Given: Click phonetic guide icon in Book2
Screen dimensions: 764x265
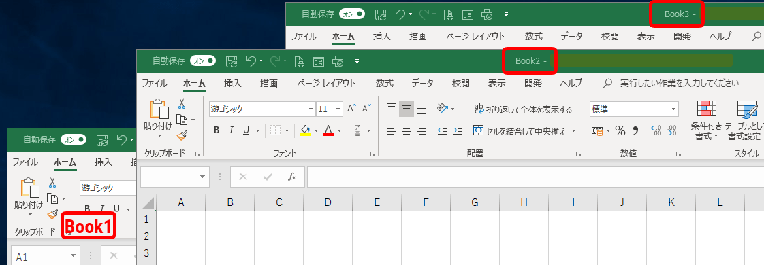Looking at the screenshot, I should point(357,130).
